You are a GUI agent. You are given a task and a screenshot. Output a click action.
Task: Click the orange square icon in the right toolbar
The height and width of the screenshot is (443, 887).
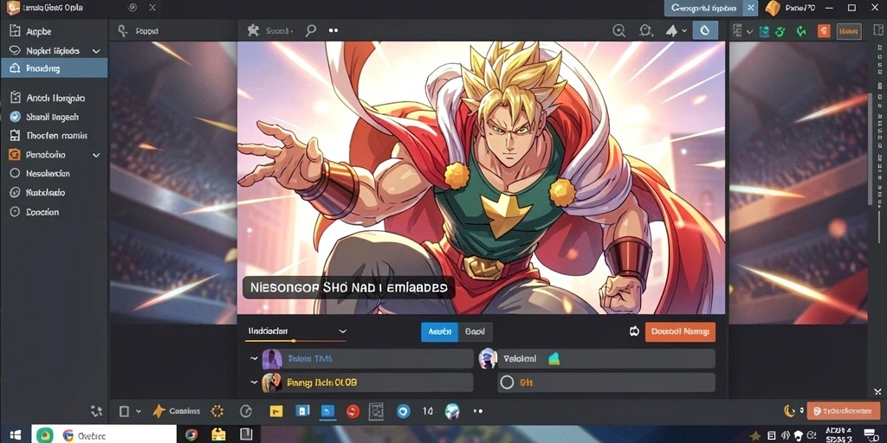coord(824,31)
